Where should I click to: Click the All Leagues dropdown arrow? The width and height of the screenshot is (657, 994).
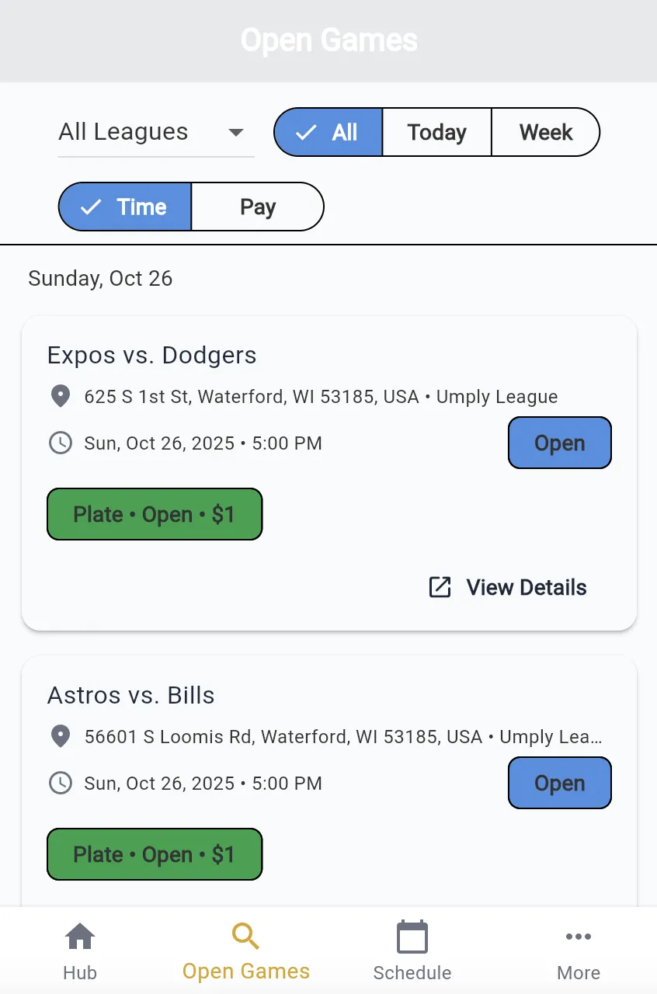click(x=236, y=132)
